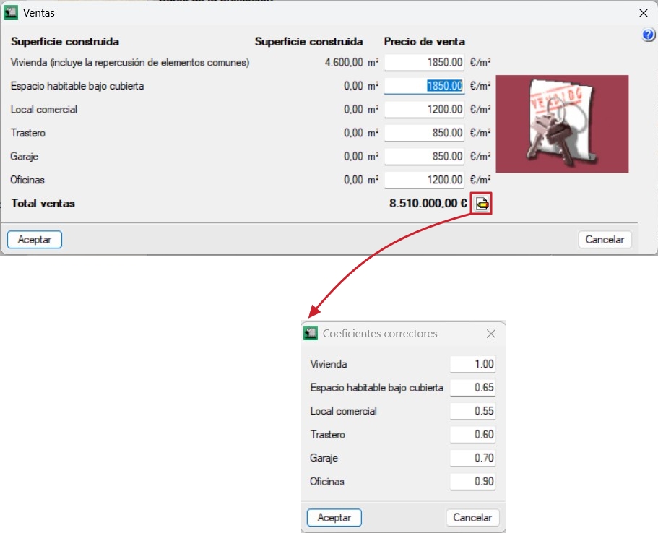Cancel the Ventas dialog
This screenshot has height=533, width=658.
(x=605, y=240)
